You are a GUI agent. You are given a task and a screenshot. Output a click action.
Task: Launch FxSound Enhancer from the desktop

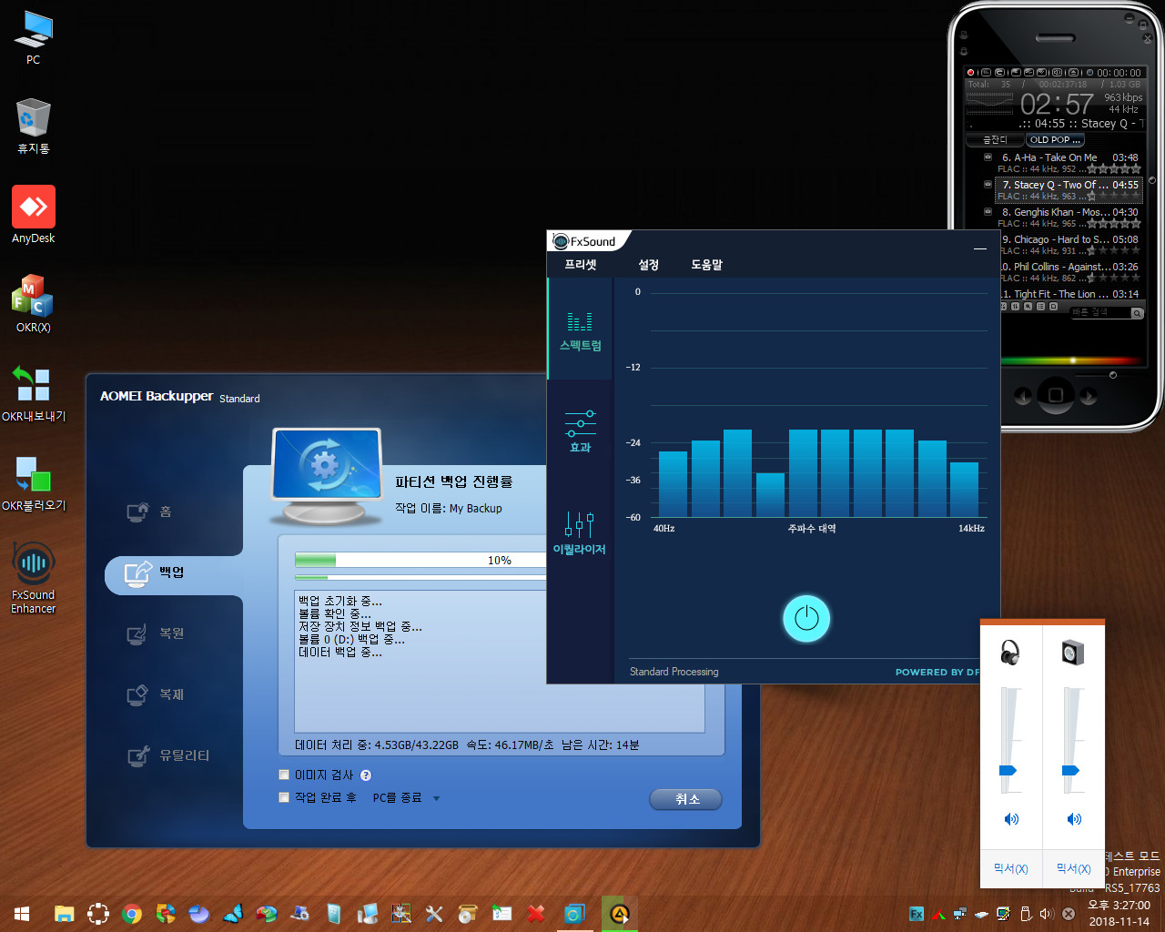[34, 578]
